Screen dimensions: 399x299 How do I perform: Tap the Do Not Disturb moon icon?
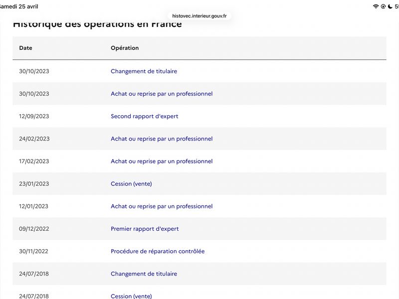[x=390, y=6]
